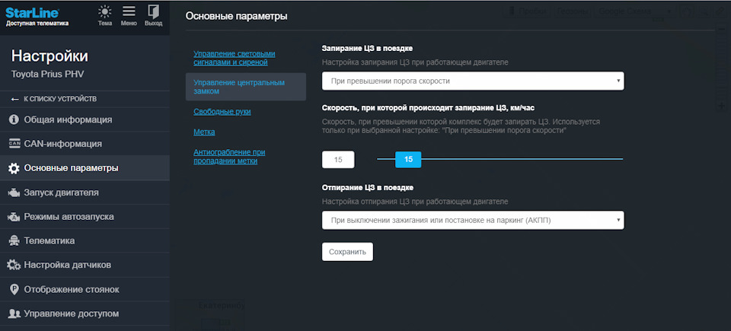Open Отображение стоянок section
The height and width of the screenshot is (331, 731).
point(85,289)
